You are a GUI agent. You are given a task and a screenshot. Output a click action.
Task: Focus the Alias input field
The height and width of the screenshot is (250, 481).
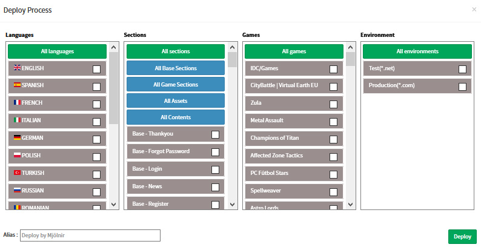point(90,235)
